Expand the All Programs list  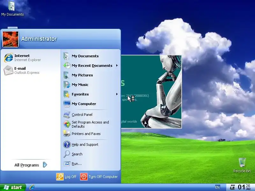31,165
